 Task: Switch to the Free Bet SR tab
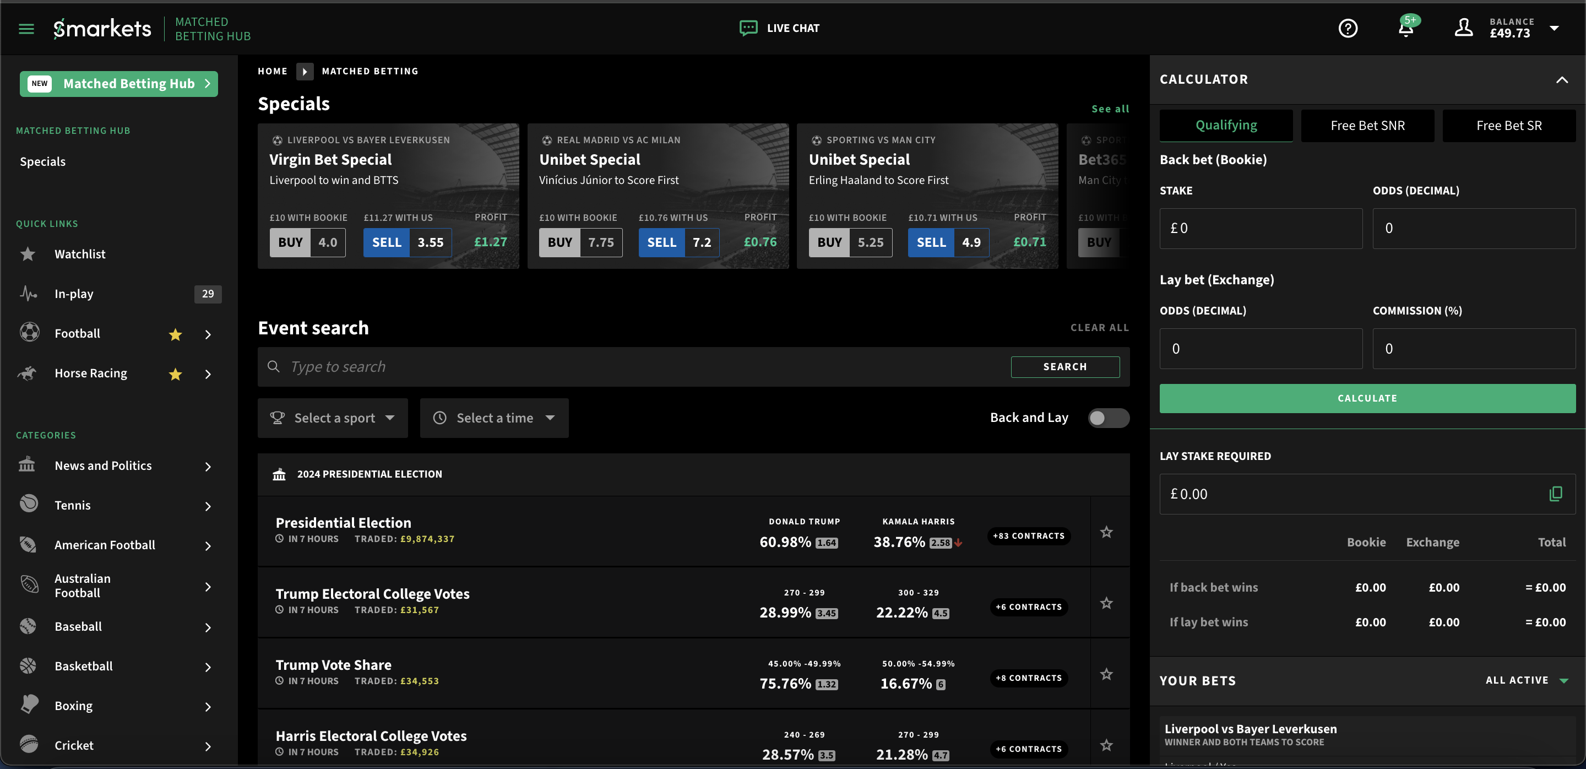(x=1508, y=126)
